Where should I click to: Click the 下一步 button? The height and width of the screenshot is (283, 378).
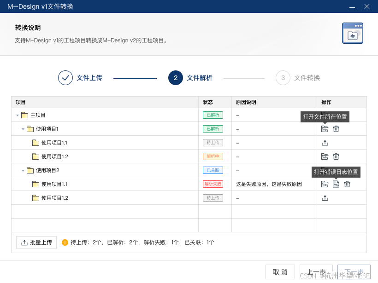(354, 272)
